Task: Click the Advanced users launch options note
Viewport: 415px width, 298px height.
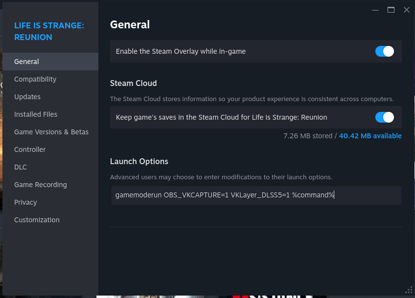Action: coord(221,177)
